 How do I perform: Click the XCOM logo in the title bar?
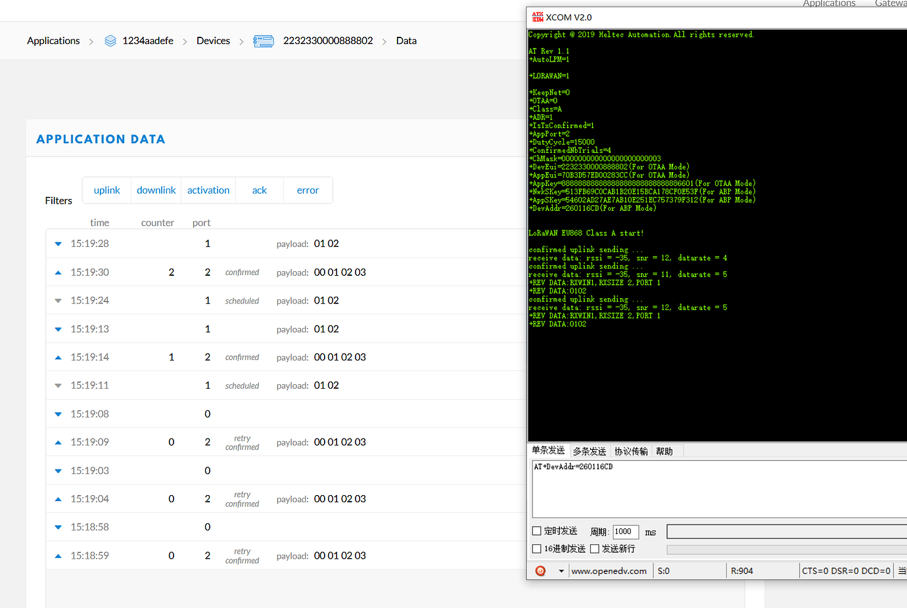538,17
